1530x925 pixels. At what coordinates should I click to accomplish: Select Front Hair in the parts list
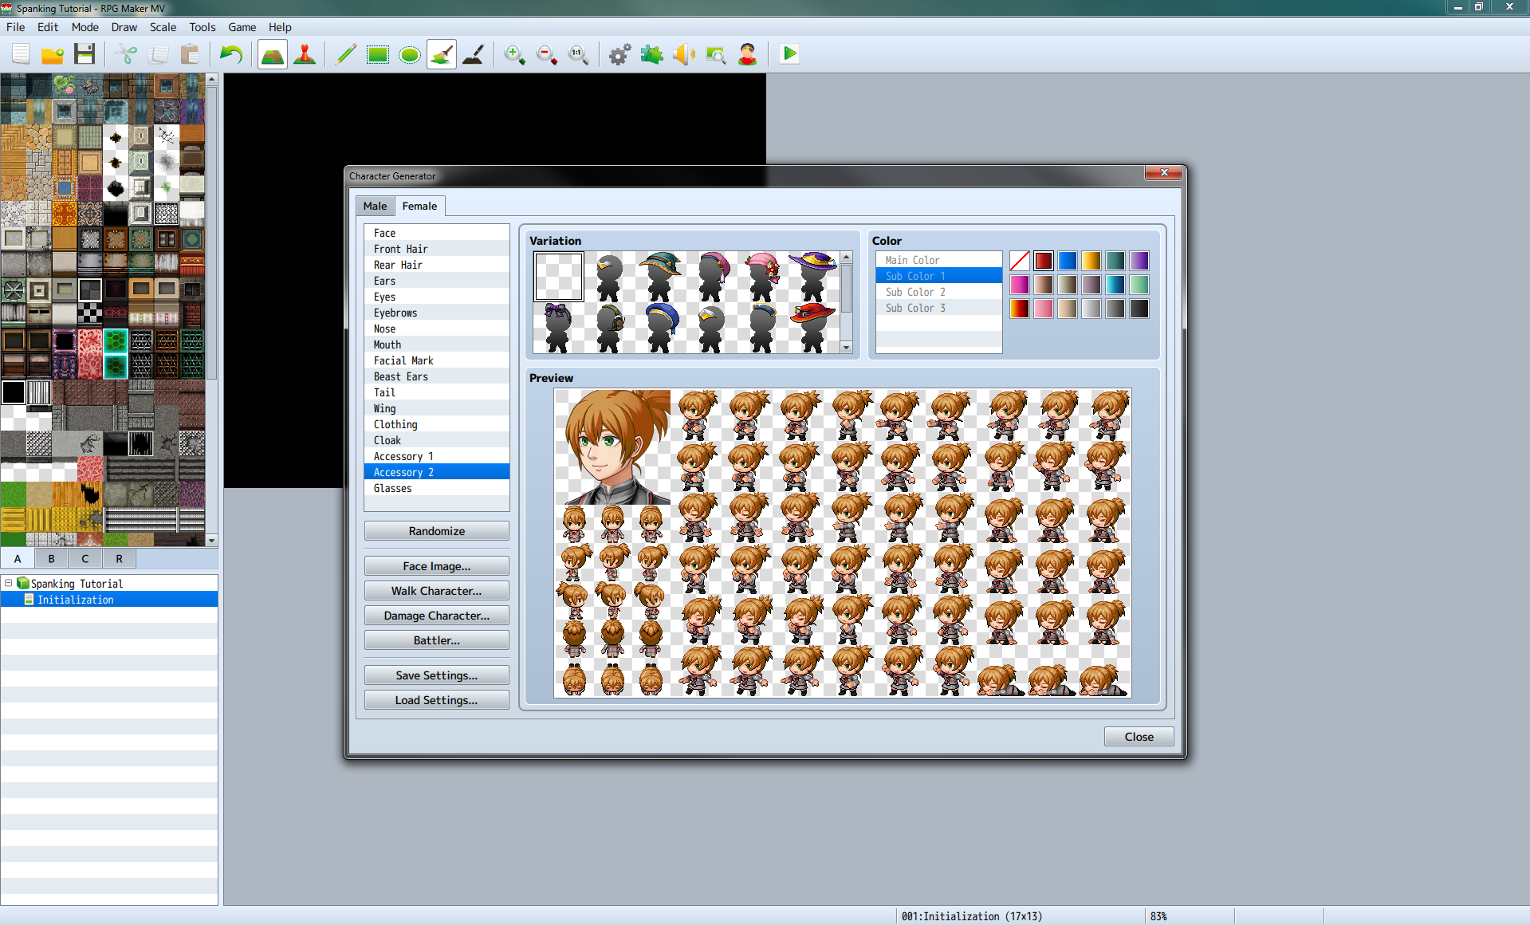point(437,249)
